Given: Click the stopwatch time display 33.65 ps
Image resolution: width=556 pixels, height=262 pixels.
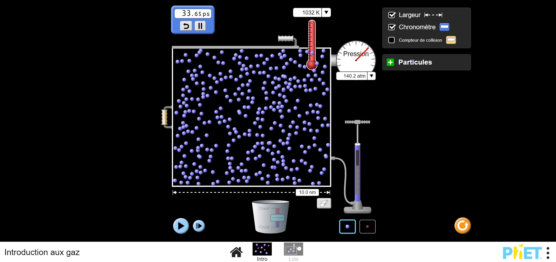Looking at the screenshot, I should point(193,14).
